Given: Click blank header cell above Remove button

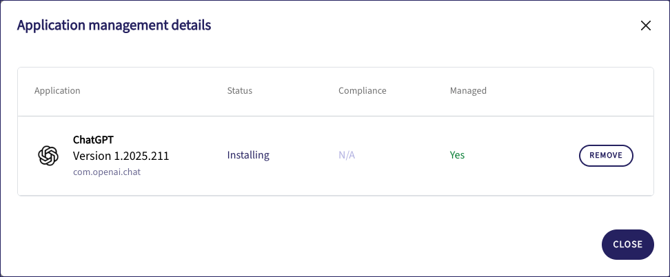Looking at the screenshot, I should 606,91.
